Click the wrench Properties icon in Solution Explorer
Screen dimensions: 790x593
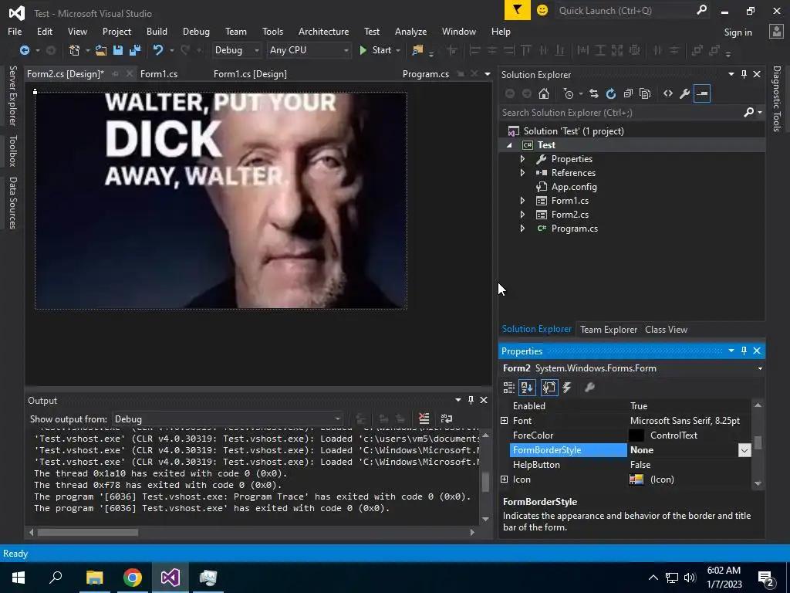tap(685, 93)
